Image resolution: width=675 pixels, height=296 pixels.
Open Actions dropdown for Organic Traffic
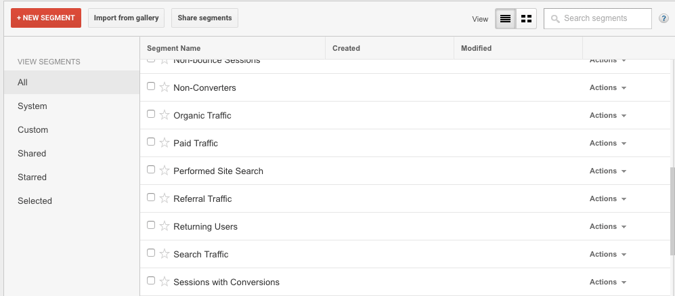(608, 115)
